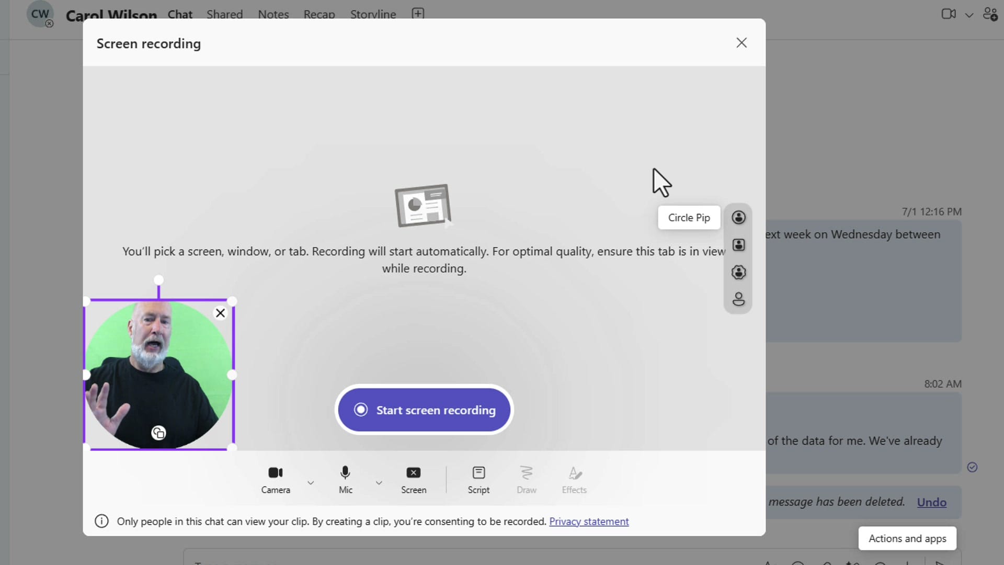Screen dimensions: 1004x565
Task: Open the Effects tool
Action: (x=574, y=479)
